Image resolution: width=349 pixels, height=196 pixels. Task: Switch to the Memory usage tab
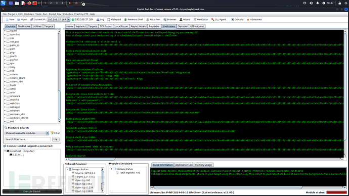203,165
